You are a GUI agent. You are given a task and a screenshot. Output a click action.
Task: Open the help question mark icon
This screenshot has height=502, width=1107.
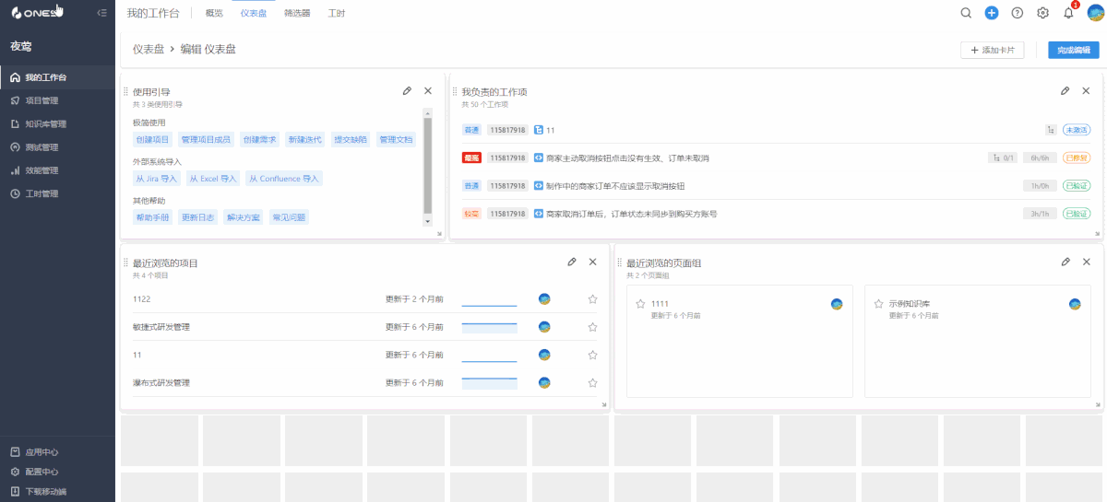[x=1018, y=13]
